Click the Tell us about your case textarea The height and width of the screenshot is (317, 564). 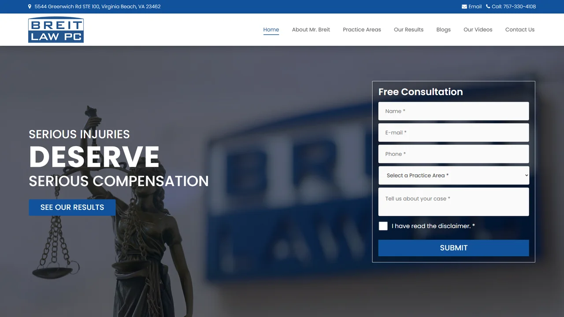[453, 202]
